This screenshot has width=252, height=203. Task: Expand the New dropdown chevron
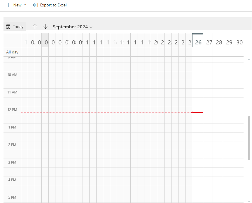[25, 5]
